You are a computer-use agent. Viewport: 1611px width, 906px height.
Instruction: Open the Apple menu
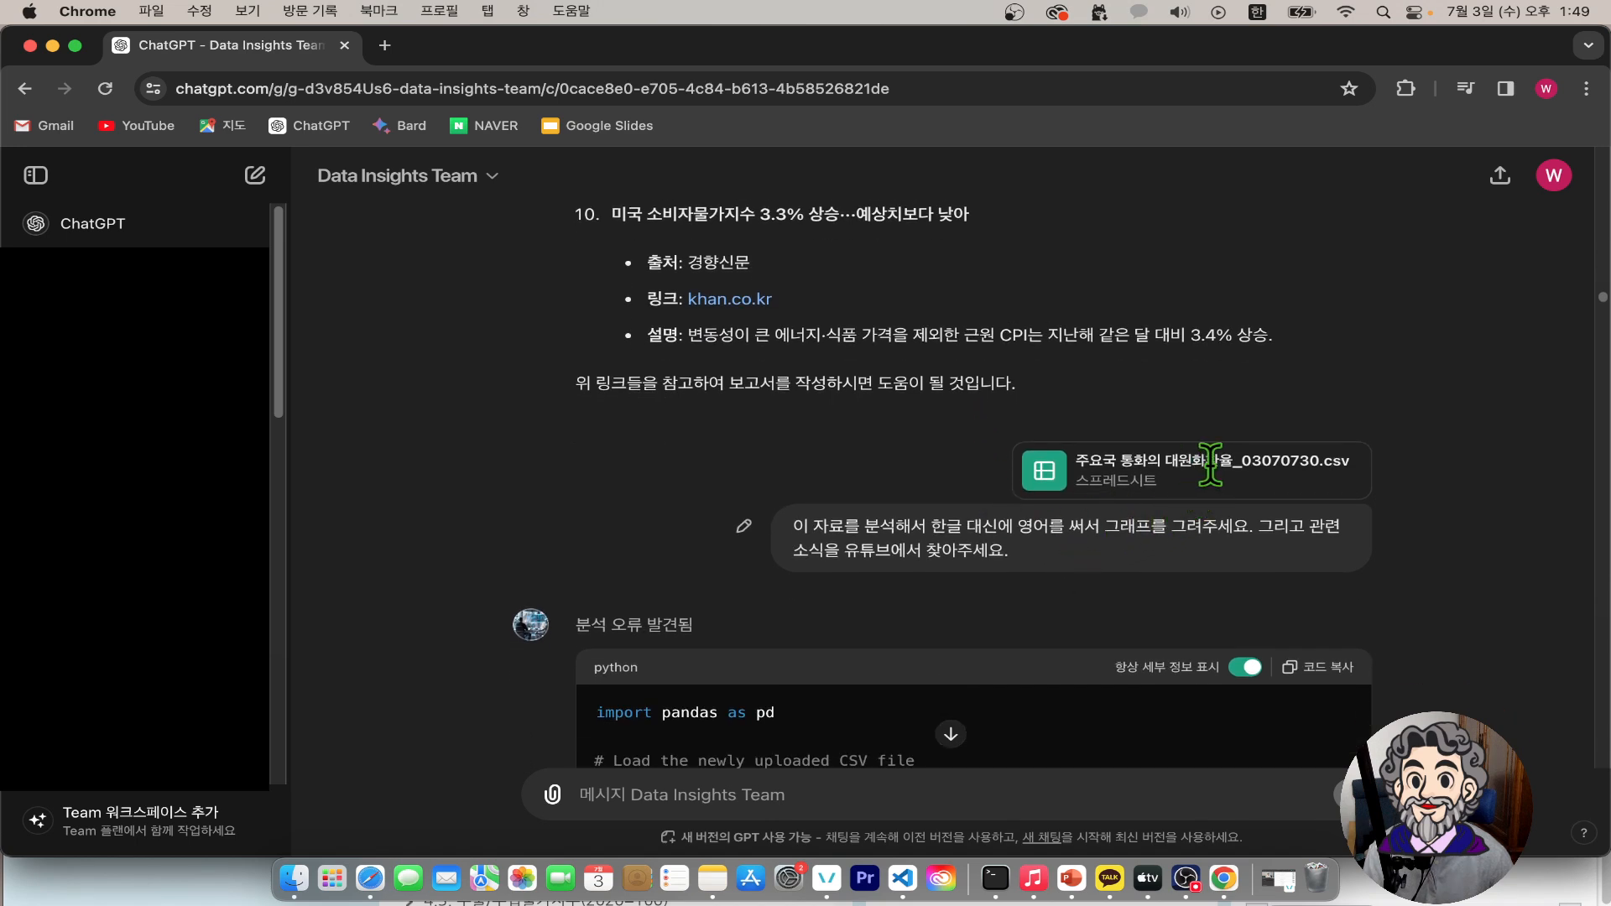(29, 11)
